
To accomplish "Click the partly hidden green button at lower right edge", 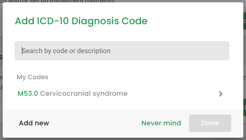I will coord(244,108).
